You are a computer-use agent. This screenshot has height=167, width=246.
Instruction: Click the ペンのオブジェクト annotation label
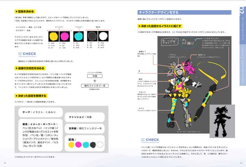(x=211, y=39)
